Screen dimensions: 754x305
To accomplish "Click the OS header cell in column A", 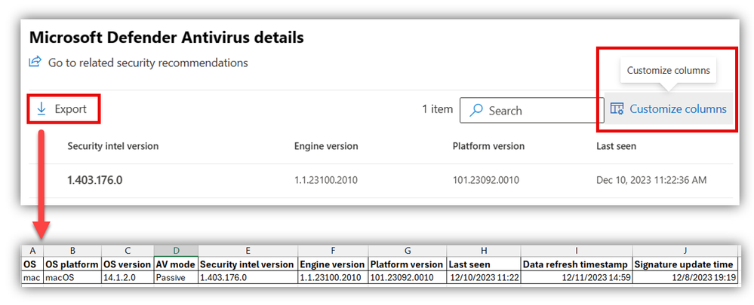I will point(32,264).
